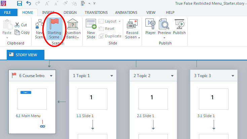Viewport: 247px width, 139px height.
Task: Click the Save icon in quick access toolbar
Action: [x=20, y=3]
